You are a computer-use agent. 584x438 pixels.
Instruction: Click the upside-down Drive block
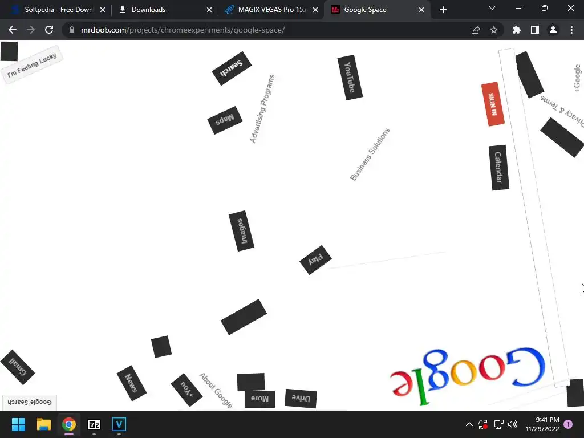[301, 399]
